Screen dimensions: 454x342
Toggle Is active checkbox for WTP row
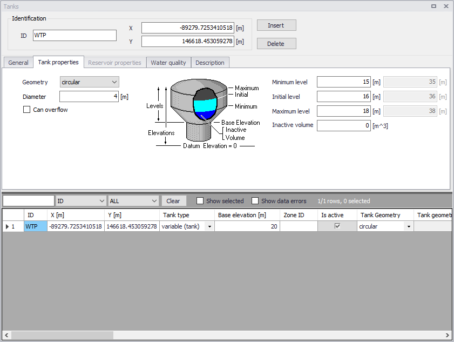[x=337, y=226]
